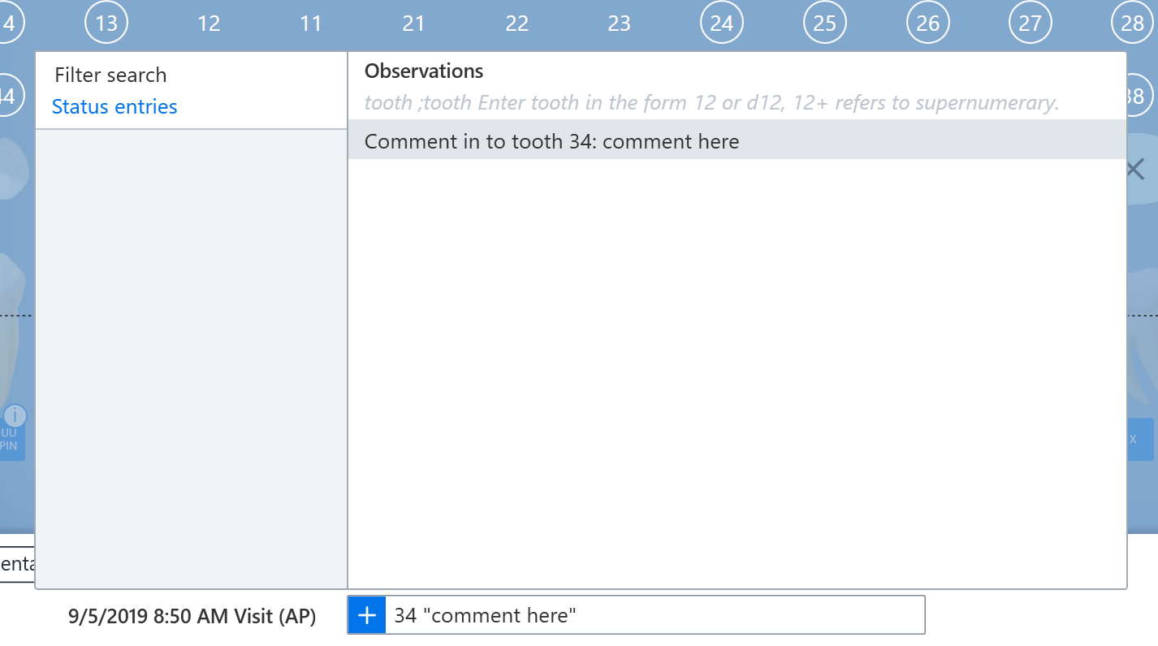Screen dimensions: 1158x646
Task: Choose tooth number 22
Action: point(516,24)
